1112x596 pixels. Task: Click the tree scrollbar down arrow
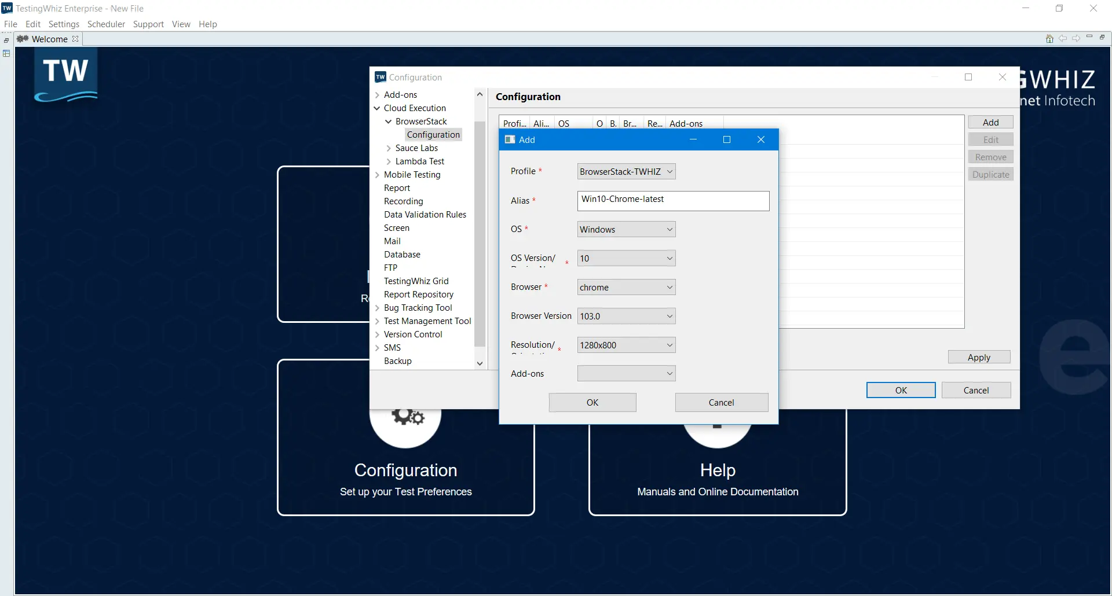click(x=480, y=363)
